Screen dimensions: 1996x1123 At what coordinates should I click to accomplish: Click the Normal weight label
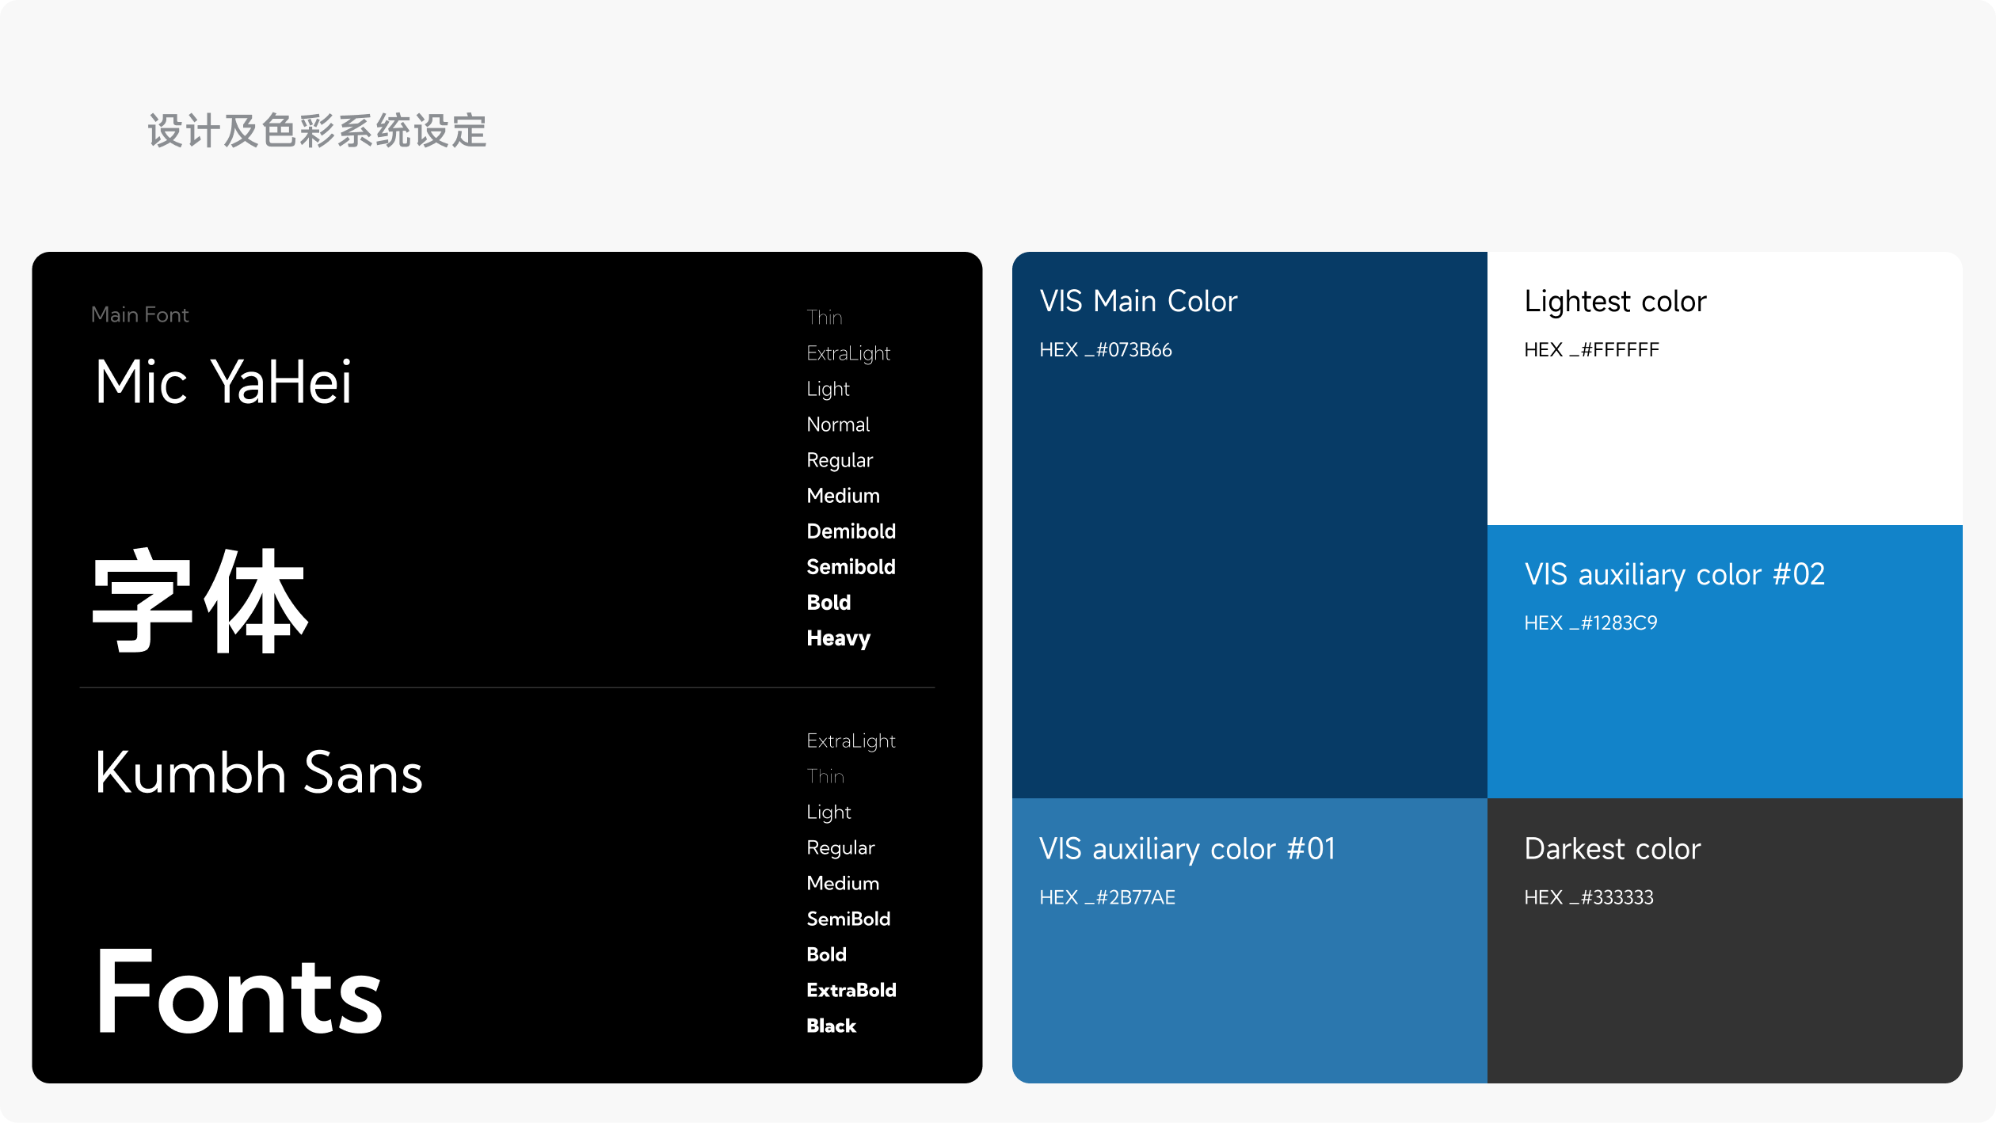click(x=838, y=424)
